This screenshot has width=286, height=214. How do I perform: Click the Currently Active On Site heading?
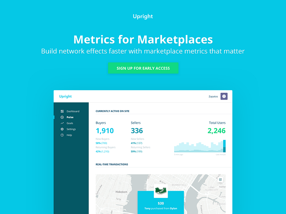tap(113, 111)
